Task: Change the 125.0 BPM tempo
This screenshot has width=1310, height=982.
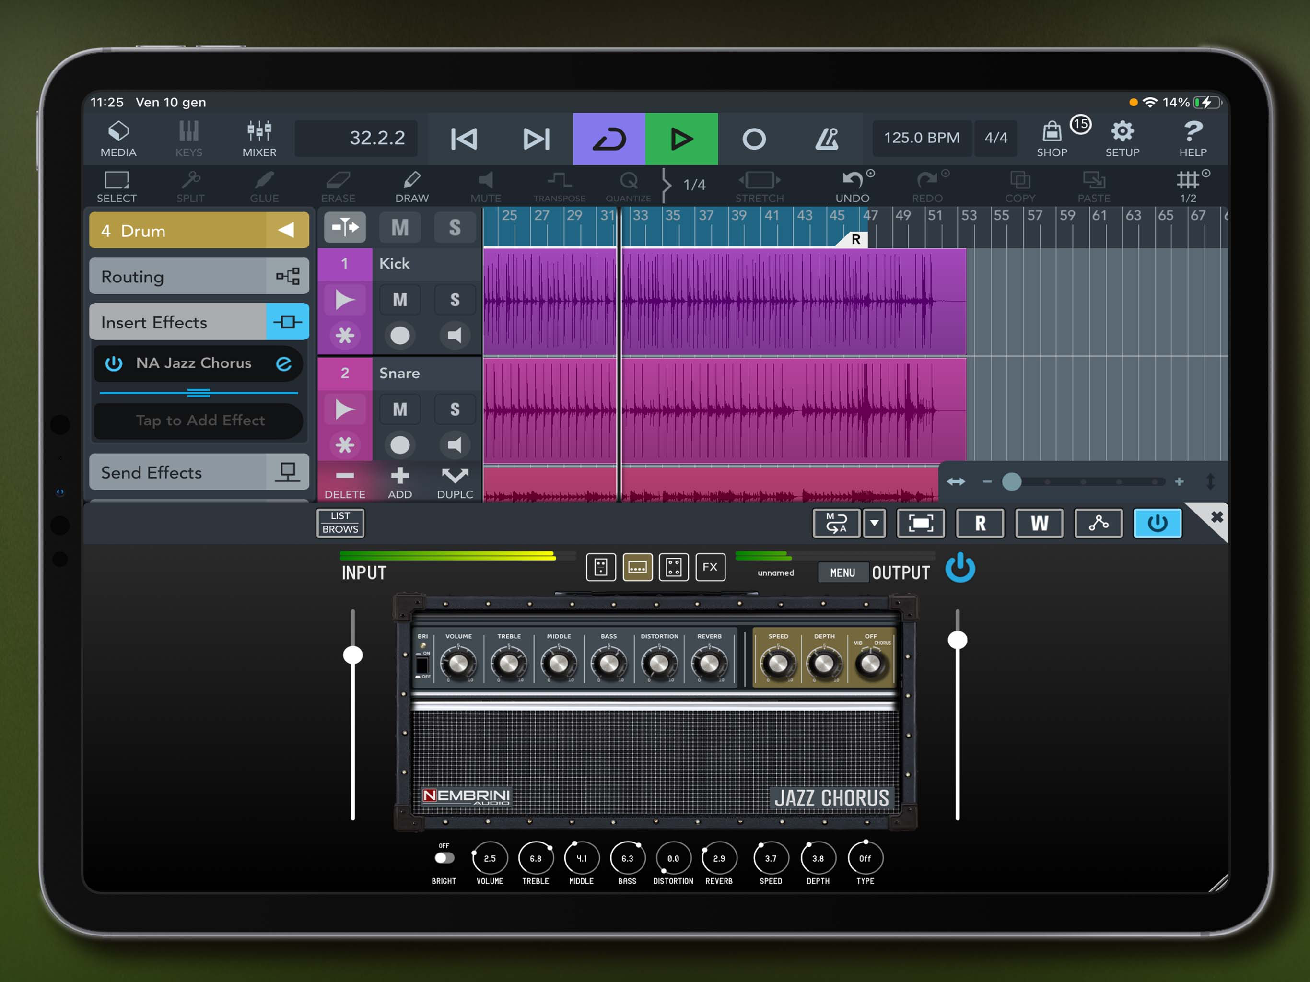Action: tap(922, 138)
